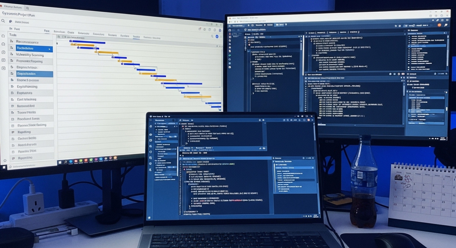456x248 pixels.
Task: Toggle the checkbox beside Repating task row
Action: coord(13,132)
